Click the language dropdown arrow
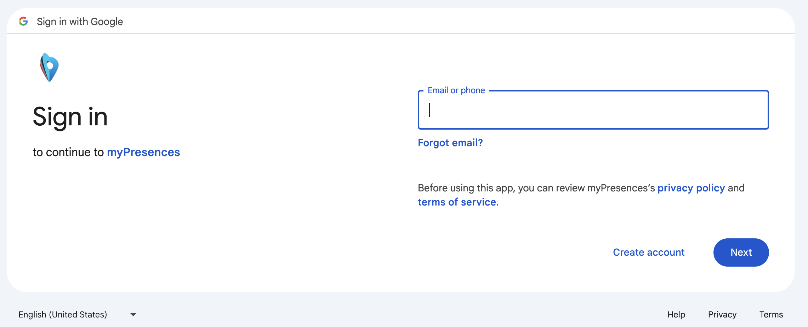Image resolution: width=808 pixels, height=327 pixels. (x=133, y=315)
